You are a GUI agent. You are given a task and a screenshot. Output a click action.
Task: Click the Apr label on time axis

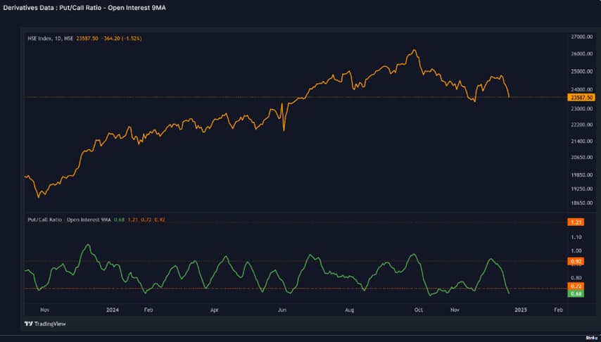214,309
